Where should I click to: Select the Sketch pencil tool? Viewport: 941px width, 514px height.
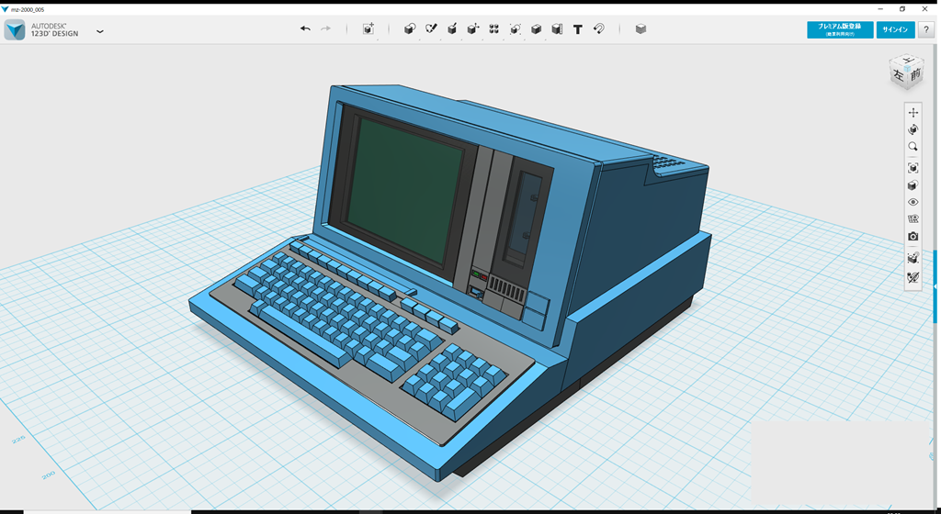pyautogui.click(x=431, y=29)
